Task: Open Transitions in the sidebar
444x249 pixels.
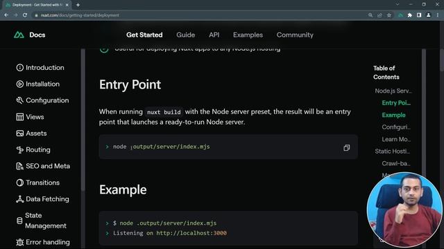Action: click(x=43, y=183)
